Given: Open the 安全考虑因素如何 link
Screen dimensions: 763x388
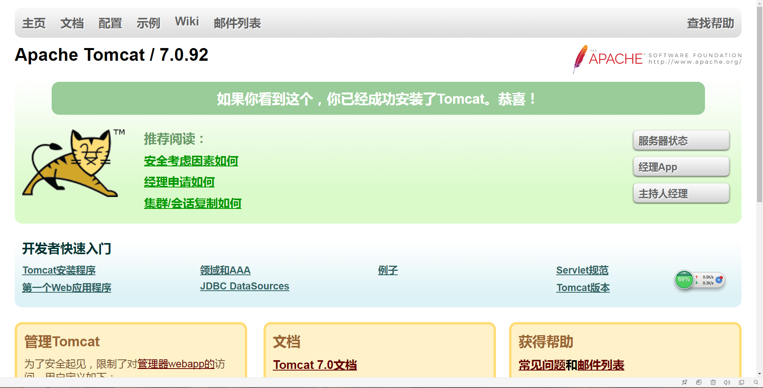Looking at the screenshot, I should pos(191,161).
